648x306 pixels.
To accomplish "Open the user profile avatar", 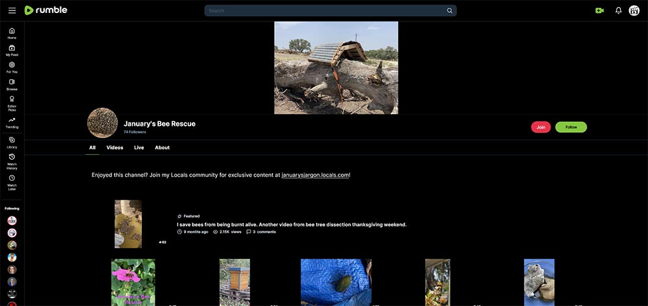I will (x=634, y=11).
